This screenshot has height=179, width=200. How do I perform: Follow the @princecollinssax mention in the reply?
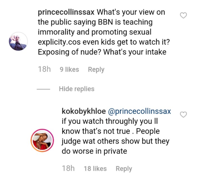[139, 111]
